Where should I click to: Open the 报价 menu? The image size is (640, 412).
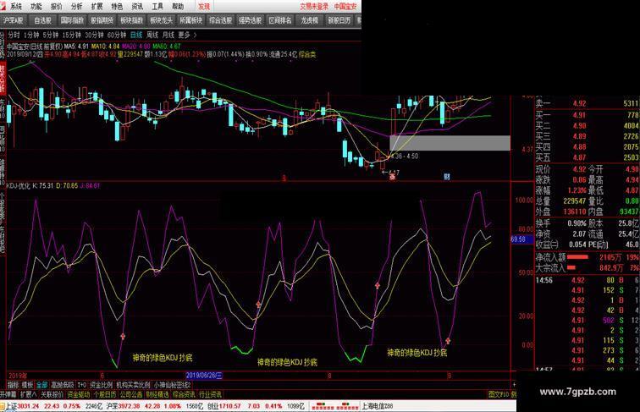point(57,7)
